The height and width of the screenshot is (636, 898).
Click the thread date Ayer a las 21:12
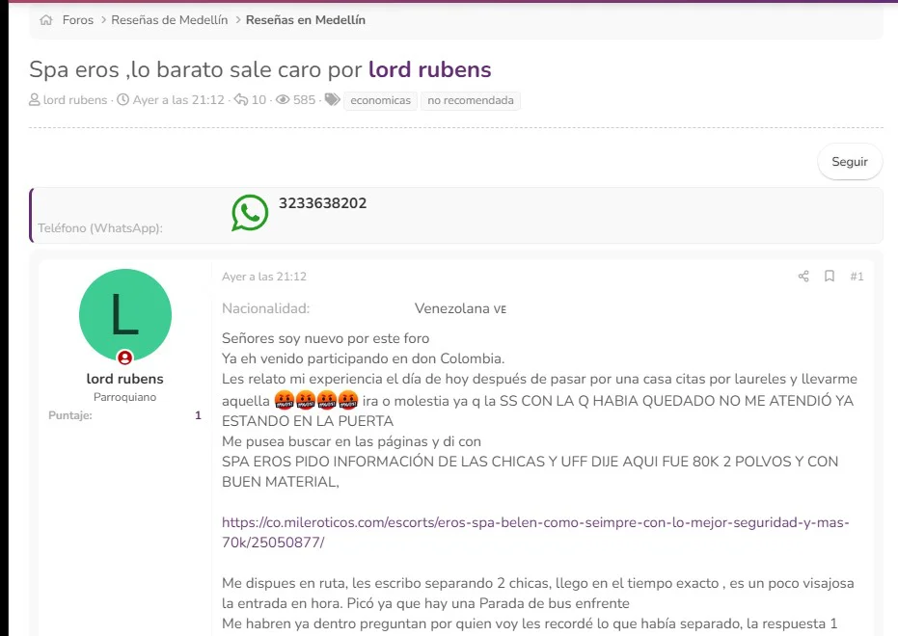[x=178, y=100]
